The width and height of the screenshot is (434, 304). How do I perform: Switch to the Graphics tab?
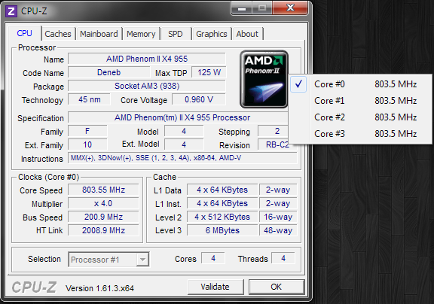(212, 34)
